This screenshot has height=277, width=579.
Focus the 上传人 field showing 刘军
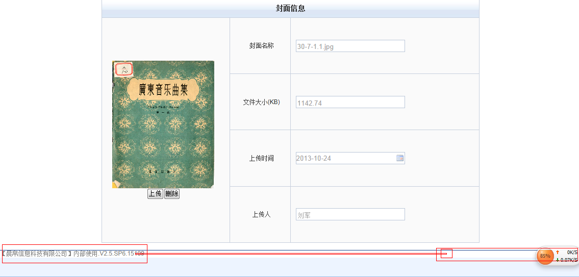(350, 214)
